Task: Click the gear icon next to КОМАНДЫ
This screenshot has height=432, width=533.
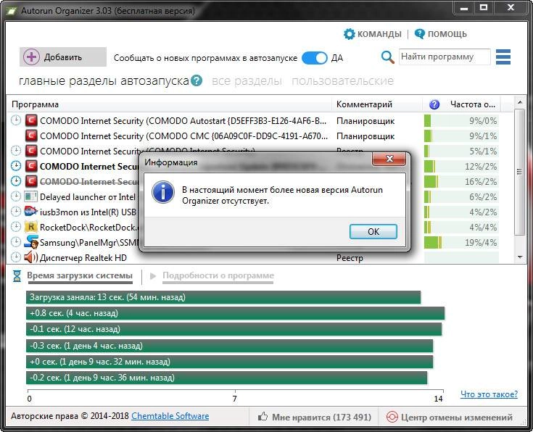Action: pos(349,33)
